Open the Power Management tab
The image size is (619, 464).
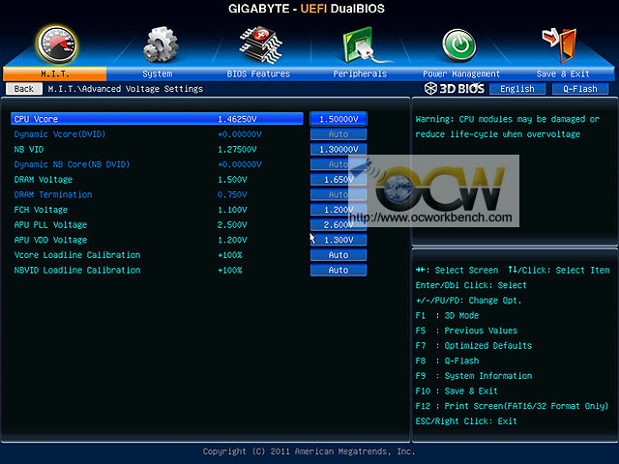[461, 73]
